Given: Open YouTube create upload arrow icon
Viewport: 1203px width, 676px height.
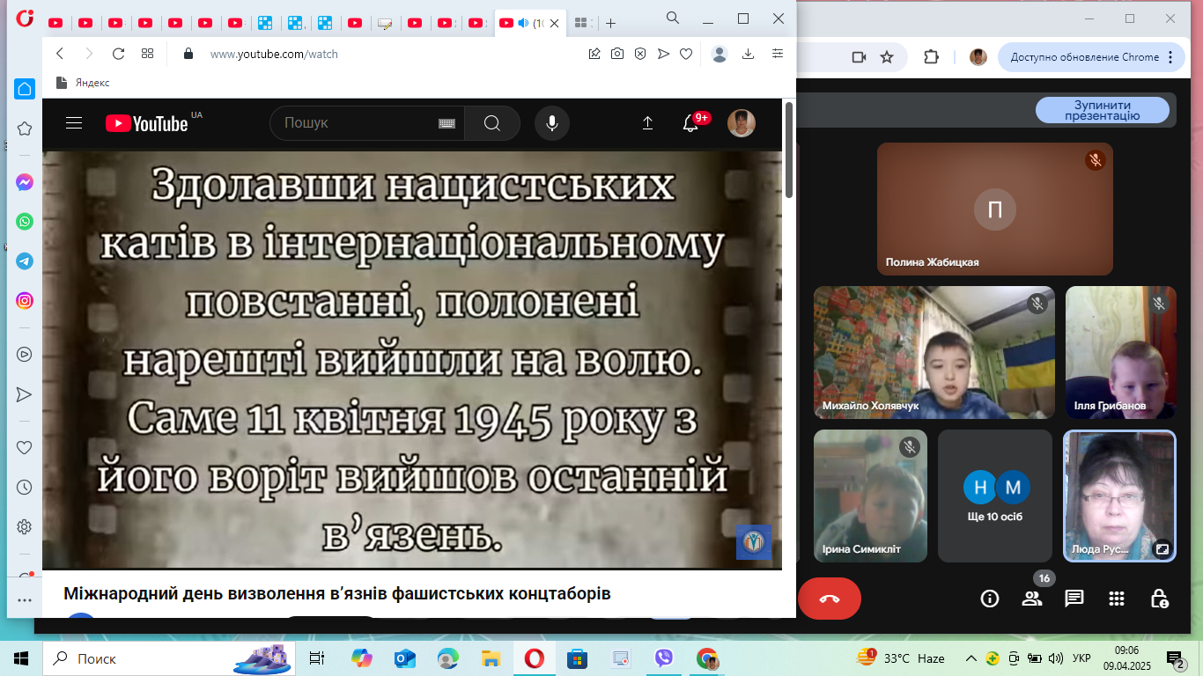Looking at the screenshot, I should click(x=647, y=123).
